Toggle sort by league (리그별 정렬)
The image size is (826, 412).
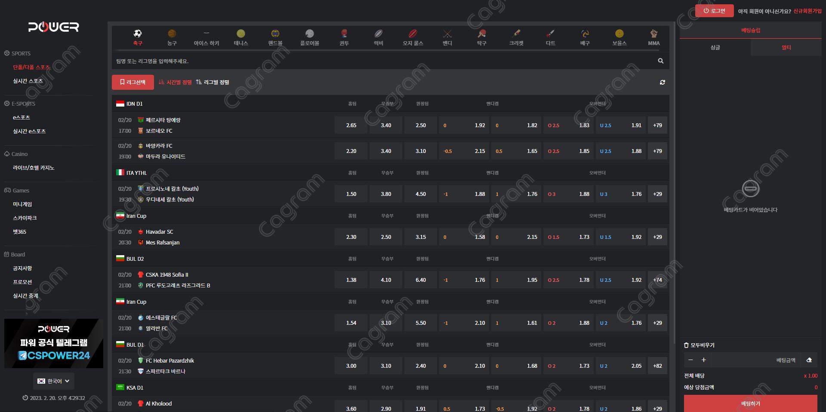[213, 82]
